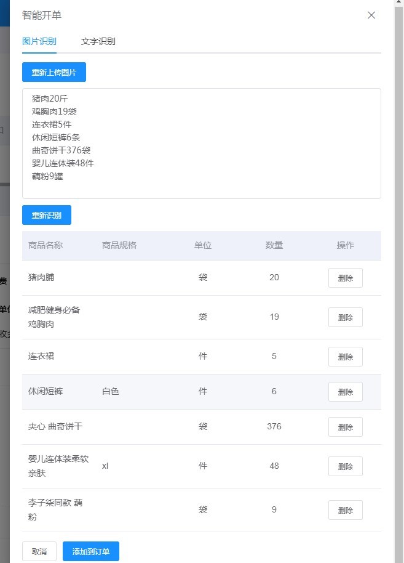Screen dimensions: 404x563
Task: Delete the 猪肉脯 row
Action: (345, 278)
